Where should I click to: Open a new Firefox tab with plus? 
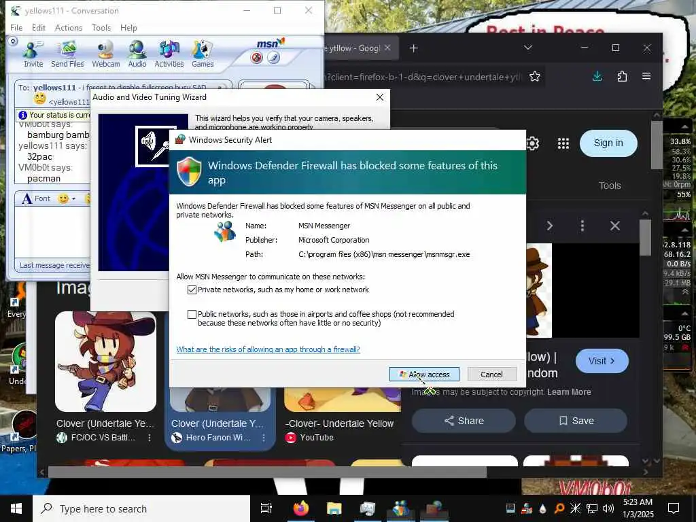(x=413, y=48)
